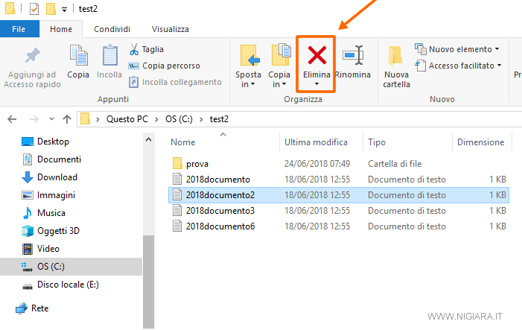Click the Incolla paste icon
Viewport: 522px width, 330px height.
tap(109, 56)
